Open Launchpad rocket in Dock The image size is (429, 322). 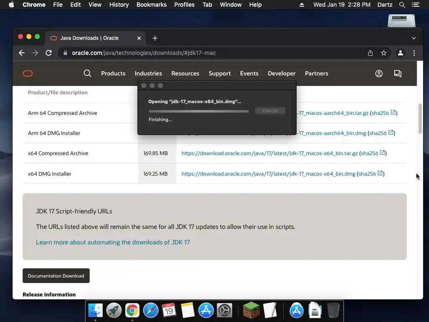(114, 311)
